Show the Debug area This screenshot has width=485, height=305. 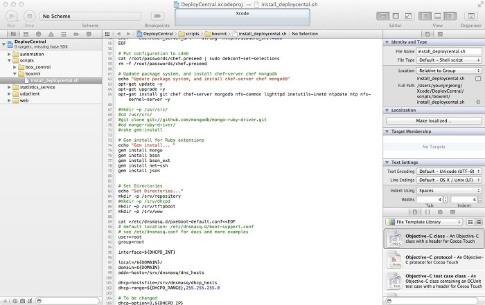click(x=438, y=16)
